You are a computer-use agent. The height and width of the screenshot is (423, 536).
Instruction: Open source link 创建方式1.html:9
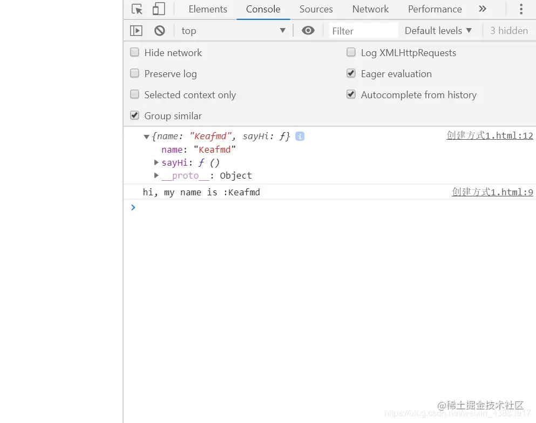(493, 192)
